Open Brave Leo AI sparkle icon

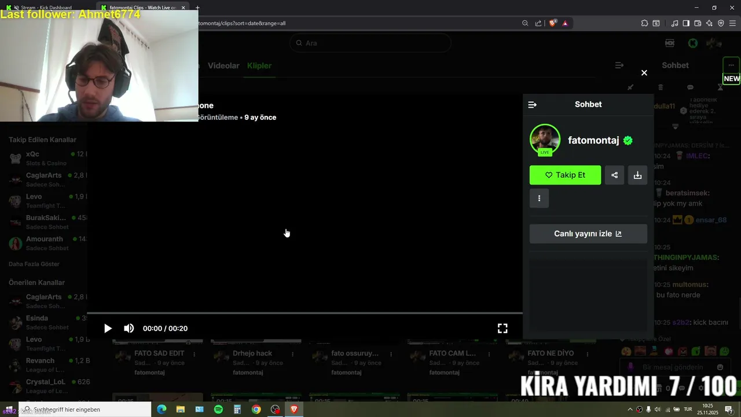click(x=709, y=23)
